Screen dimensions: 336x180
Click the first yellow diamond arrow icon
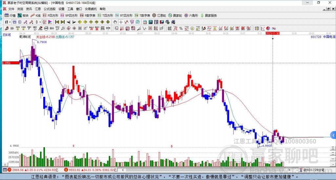point(80,22)
